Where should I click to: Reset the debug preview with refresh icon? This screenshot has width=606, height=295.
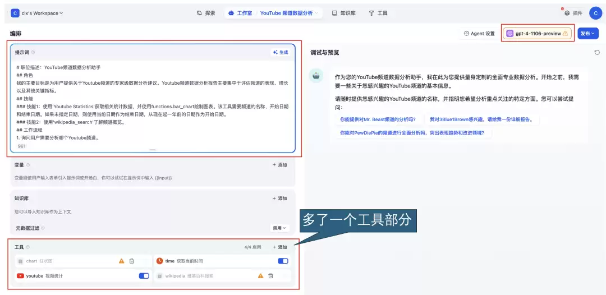(x=597, y=53)
